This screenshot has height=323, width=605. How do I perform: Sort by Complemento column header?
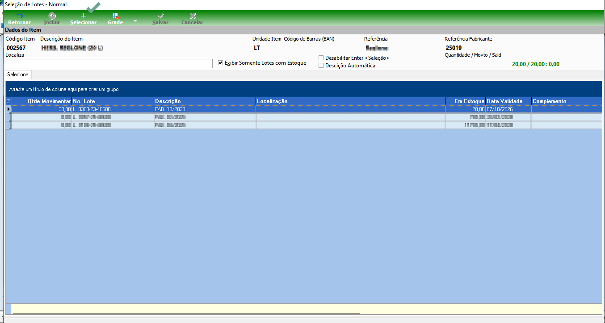567,101
